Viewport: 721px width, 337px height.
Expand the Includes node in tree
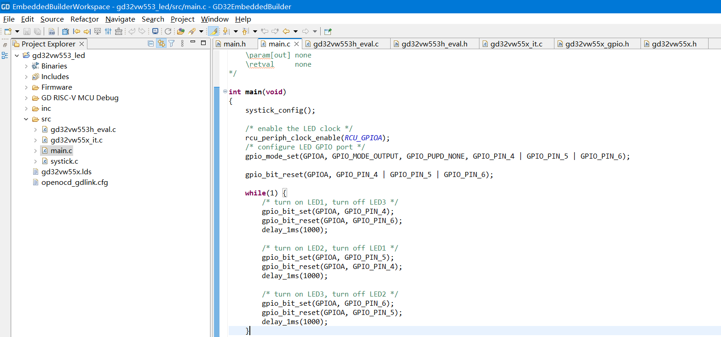tap(26, 77)
